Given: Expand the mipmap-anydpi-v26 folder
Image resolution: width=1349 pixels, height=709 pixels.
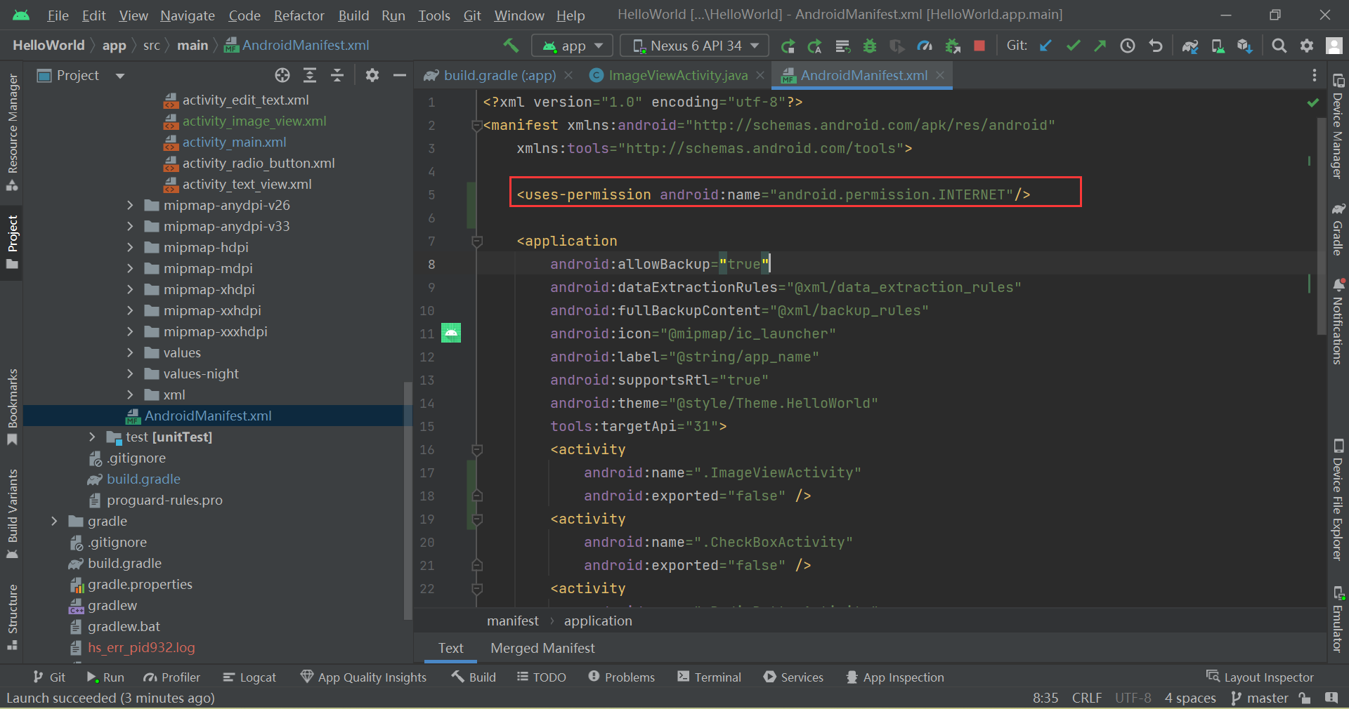Looking at the screenshot, I should pyautogui.click(x=130, y=205).
